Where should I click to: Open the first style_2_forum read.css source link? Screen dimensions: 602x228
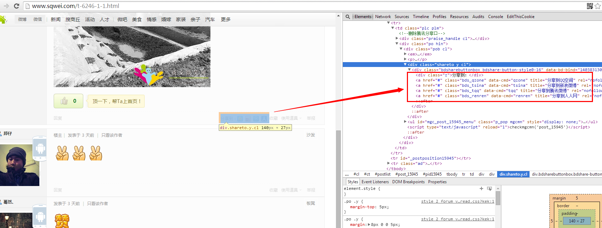[457, 201]
